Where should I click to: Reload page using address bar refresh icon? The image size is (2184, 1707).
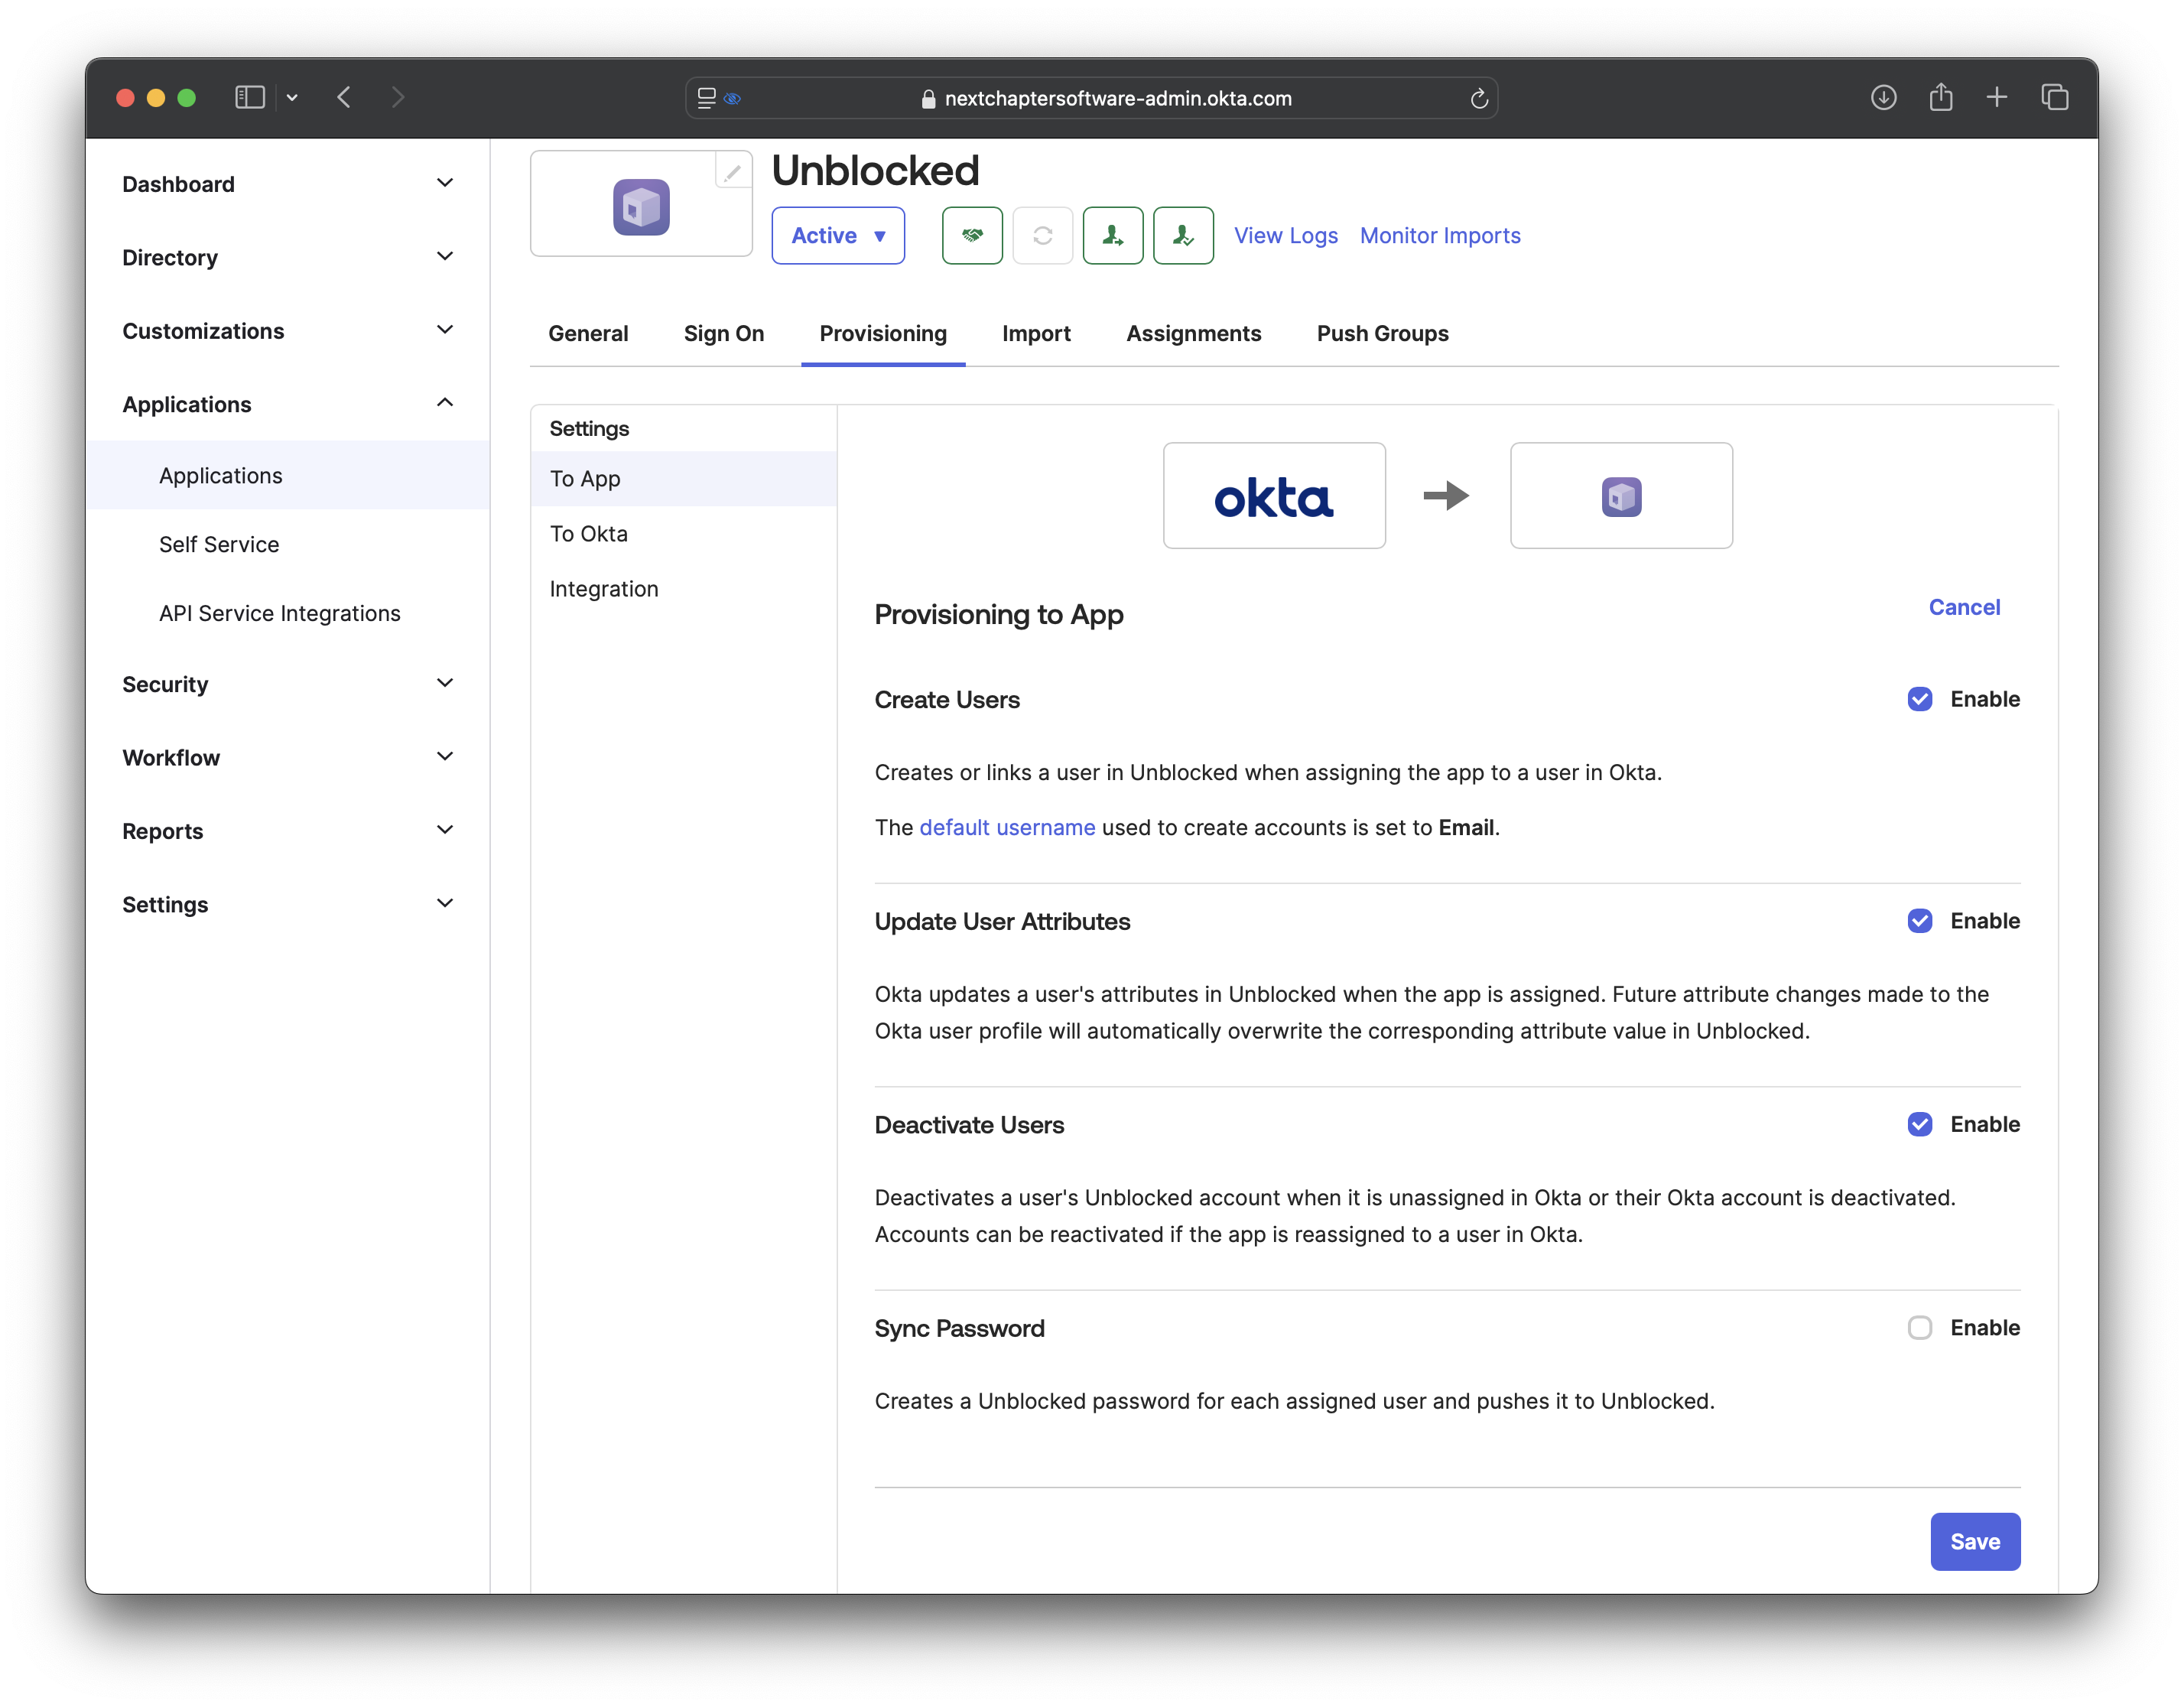pos(1479,99)
